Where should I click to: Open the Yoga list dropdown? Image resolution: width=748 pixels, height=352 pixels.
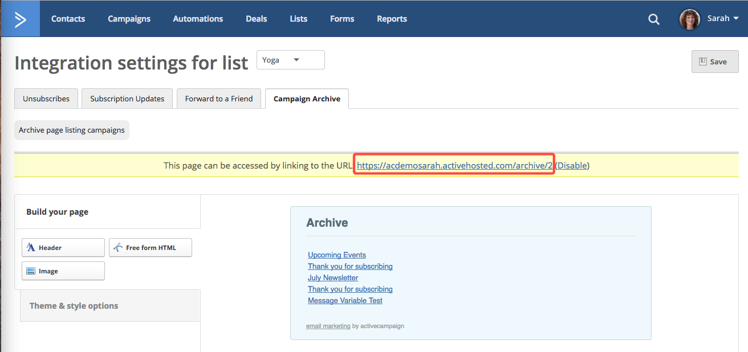pos(290,60)
